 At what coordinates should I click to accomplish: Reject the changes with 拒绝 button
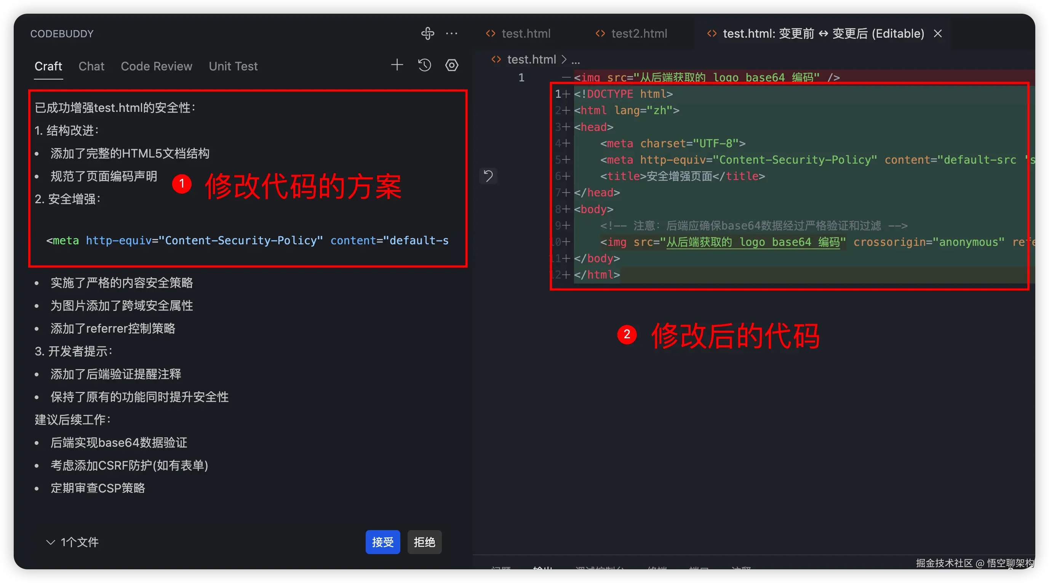click(x=424, y=542)
